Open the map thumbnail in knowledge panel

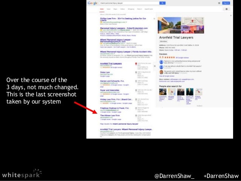click(192, 21)
